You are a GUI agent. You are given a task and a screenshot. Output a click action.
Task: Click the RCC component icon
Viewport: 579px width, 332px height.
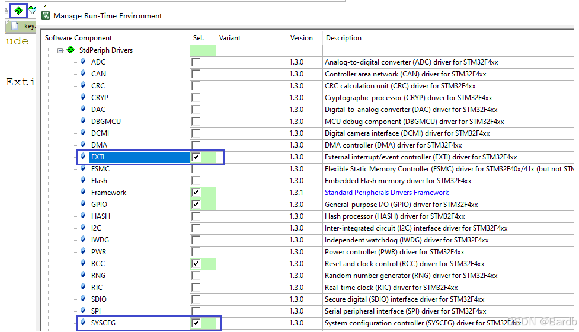tap(83, 263)
